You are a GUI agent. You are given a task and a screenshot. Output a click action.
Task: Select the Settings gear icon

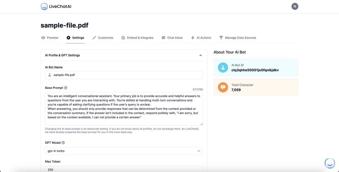tap(69, 38)
